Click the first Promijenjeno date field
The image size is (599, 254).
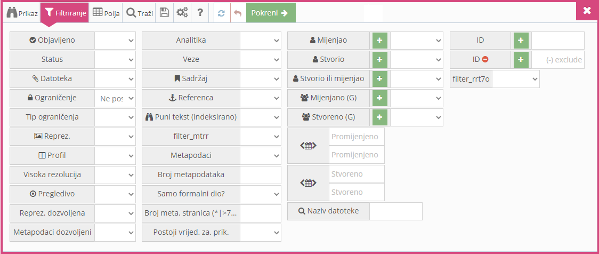click(x=357, y=137)
